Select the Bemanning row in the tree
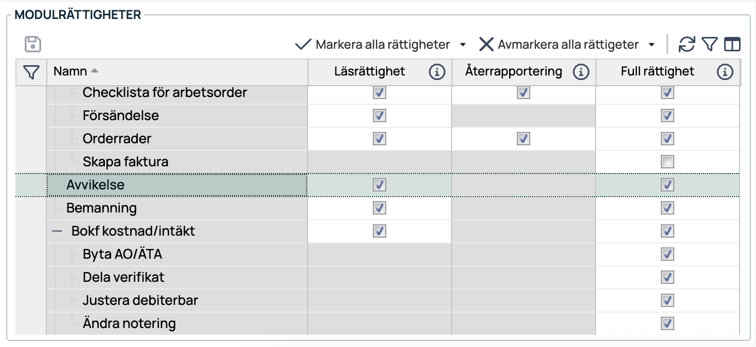 click(x=101, y=208)
